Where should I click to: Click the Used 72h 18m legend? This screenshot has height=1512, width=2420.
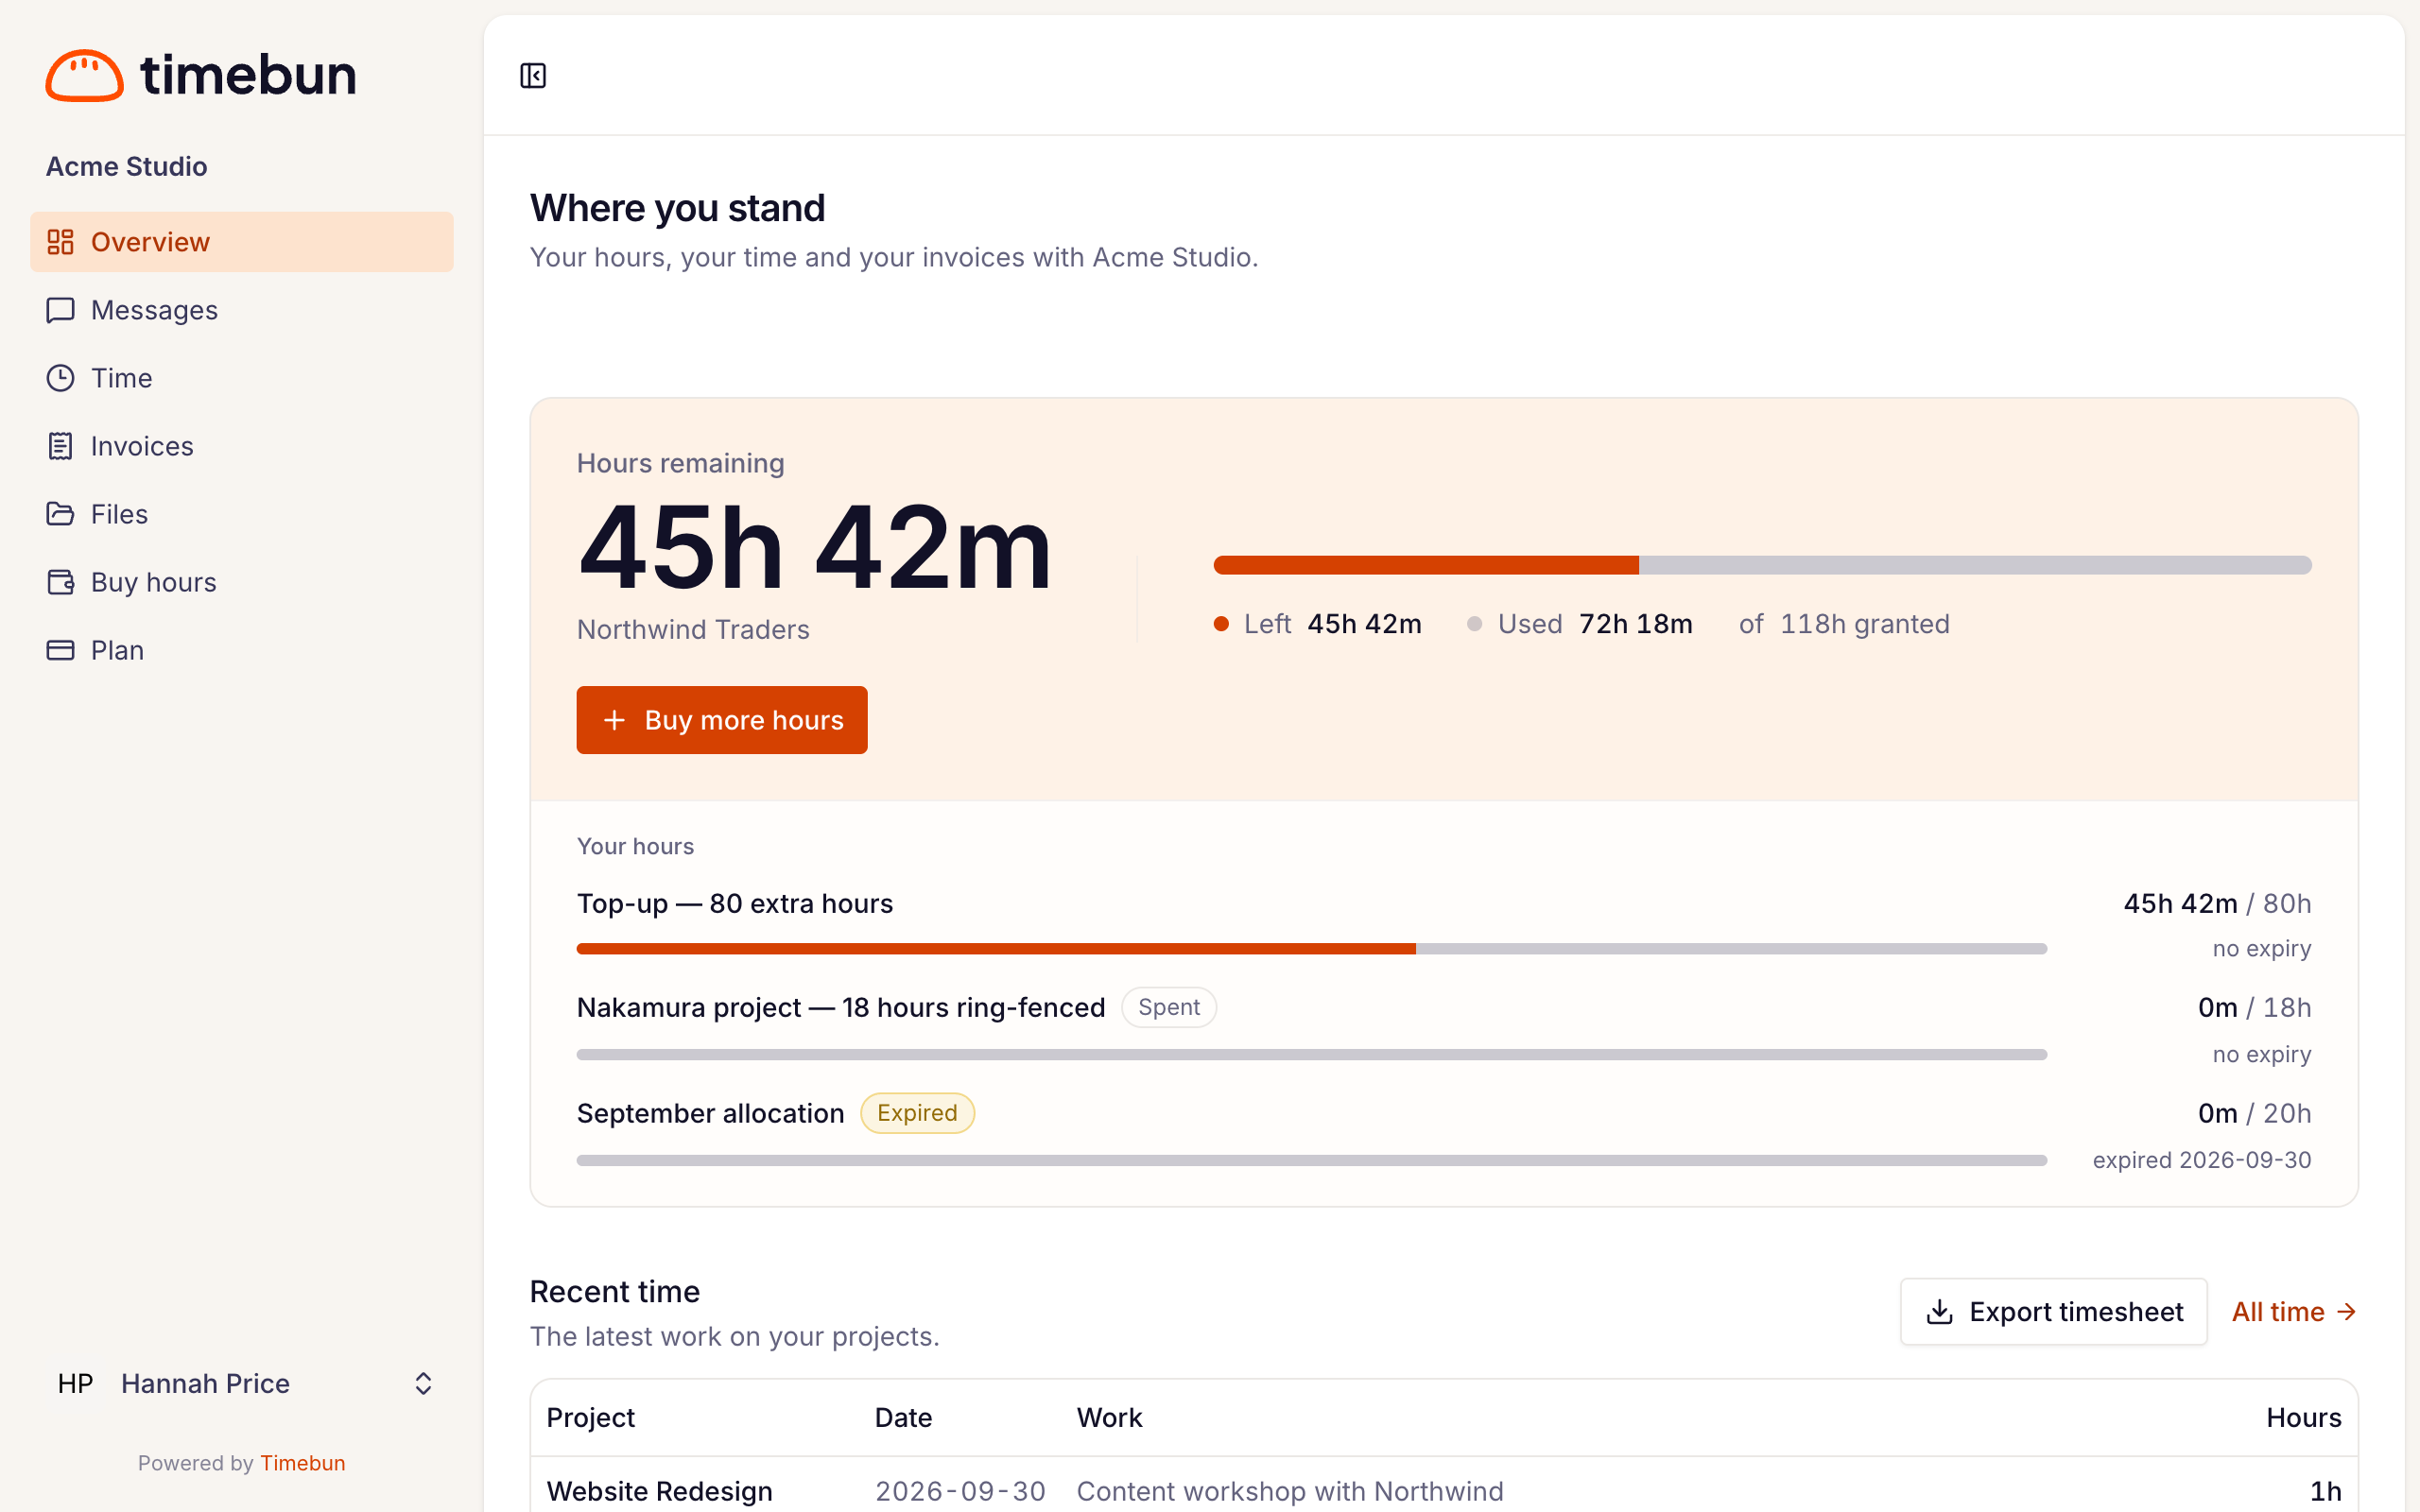[1580, 624]
